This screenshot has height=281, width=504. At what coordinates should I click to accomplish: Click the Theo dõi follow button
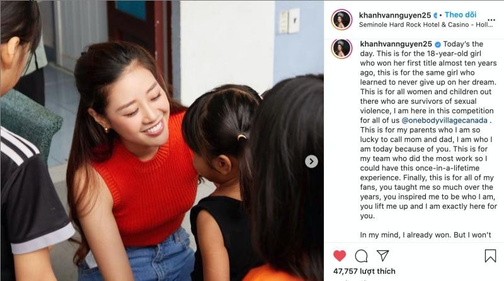461,14
